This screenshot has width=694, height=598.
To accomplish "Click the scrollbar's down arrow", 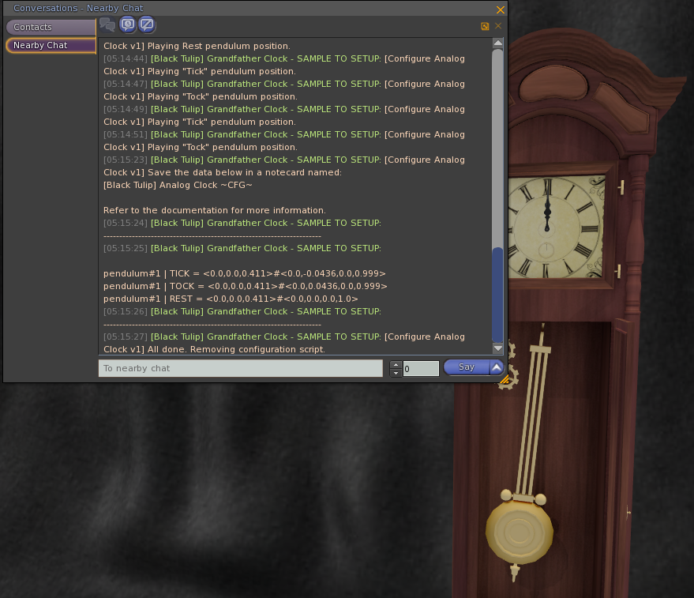I will click(x=498, y=348).
